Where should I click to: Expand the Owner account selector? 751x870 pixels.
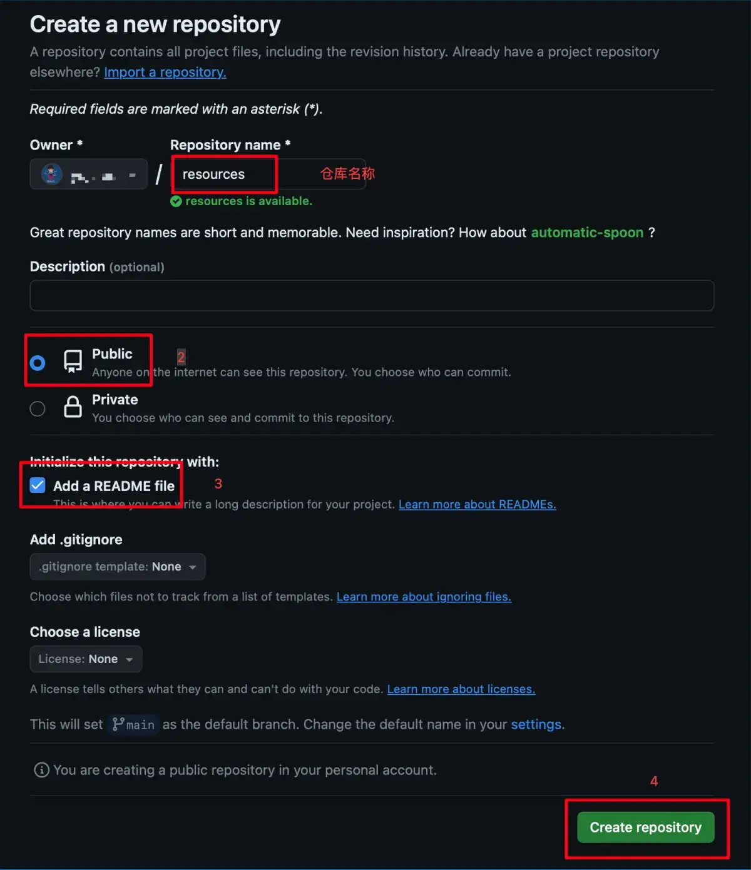coord(88,174)
